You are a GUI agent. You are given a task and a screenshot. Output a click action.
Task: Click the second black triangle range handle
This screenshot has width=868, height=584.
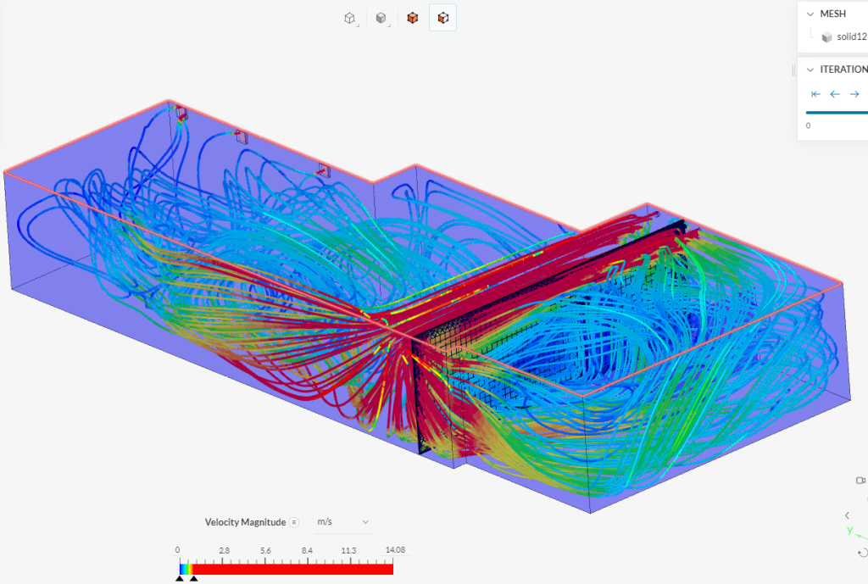[194, 578]
